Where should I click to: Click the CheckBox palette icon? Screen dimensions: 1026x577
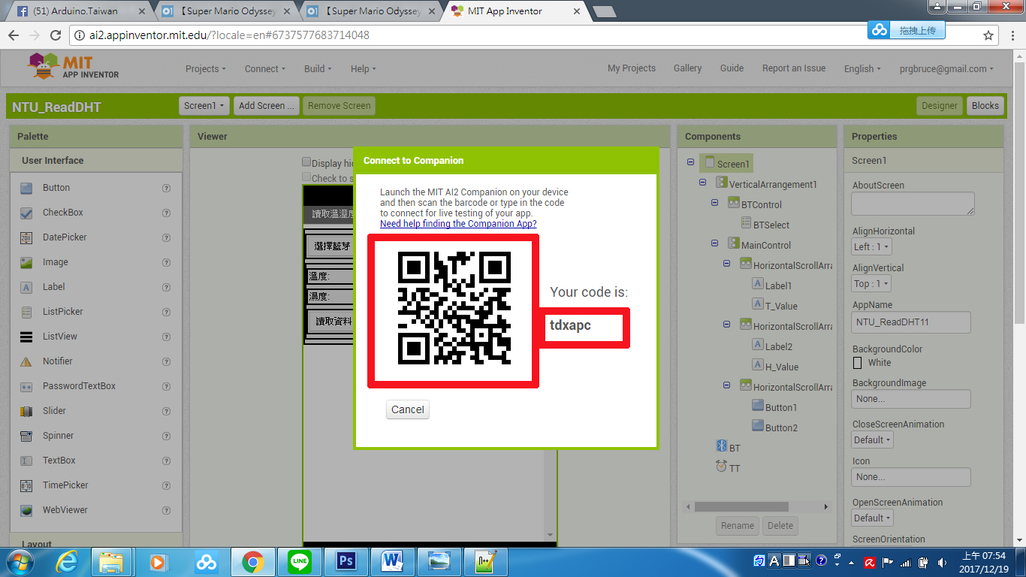coord(26,213)
